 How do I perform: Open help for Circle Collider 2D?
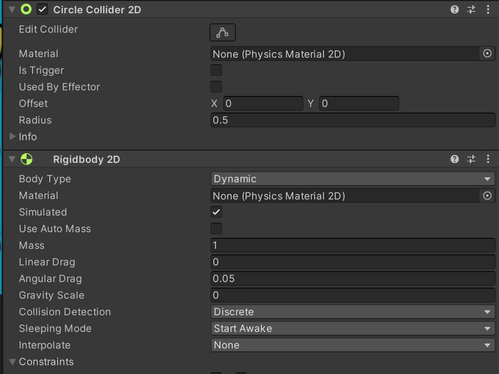coord(455,9)
